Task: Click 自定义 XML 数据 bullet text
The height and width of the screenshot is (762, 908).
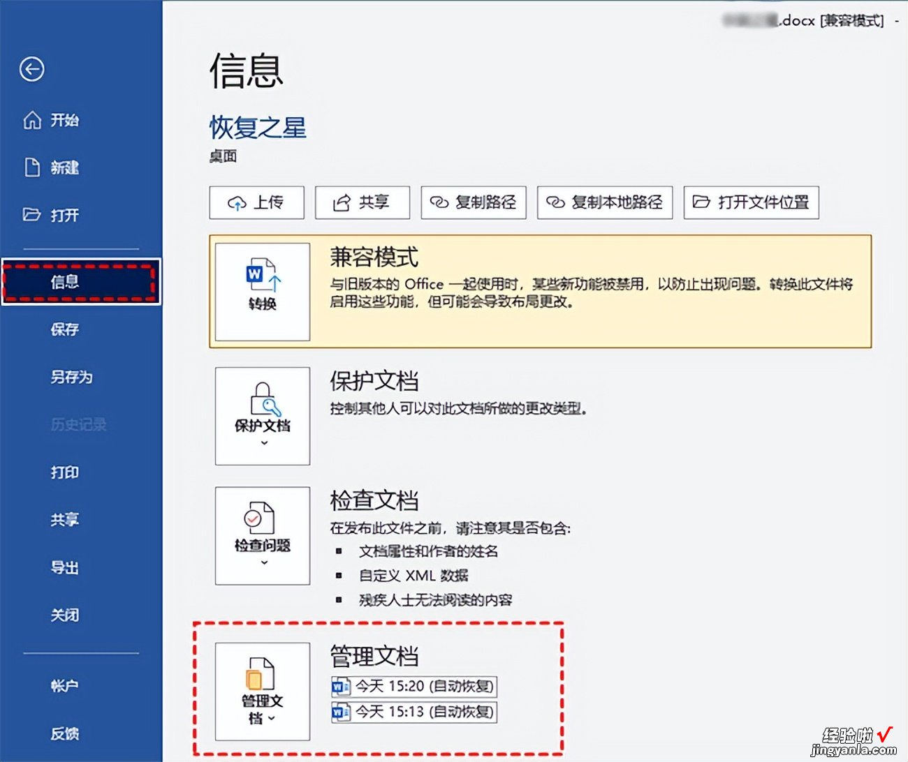Action: tap(413, 576)
